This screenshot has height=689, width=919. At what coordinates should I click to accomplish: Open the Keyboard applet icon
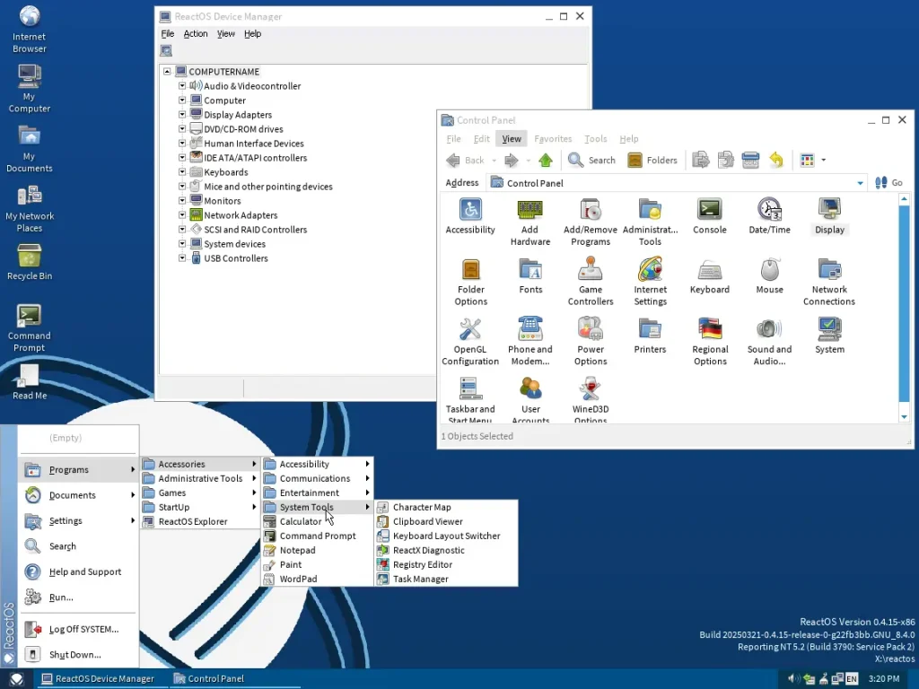click(710, 276)
